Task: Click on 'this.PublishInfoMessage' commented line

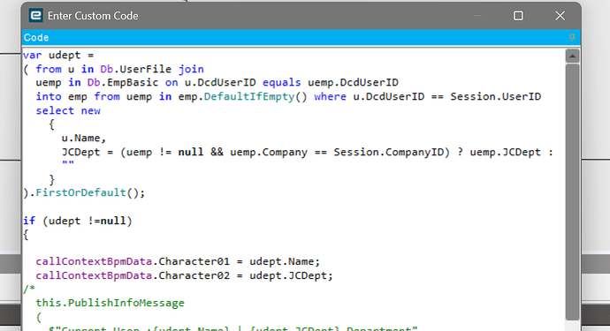Action: pyautogui.click(x=111, y=303)
